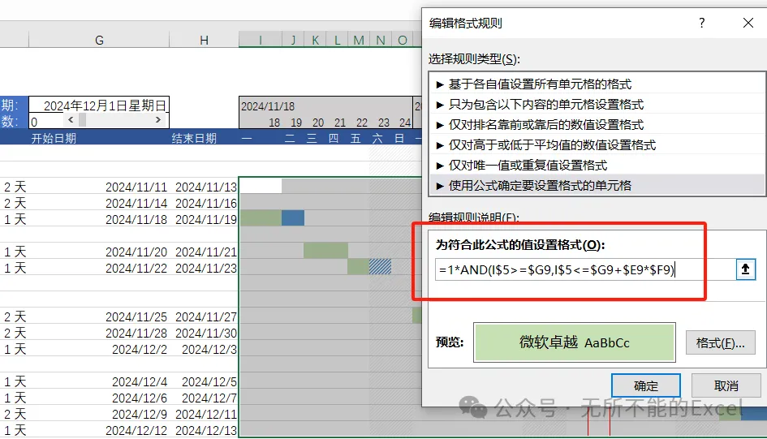Close the edit formatting rule dialog

tap(748, 23)
